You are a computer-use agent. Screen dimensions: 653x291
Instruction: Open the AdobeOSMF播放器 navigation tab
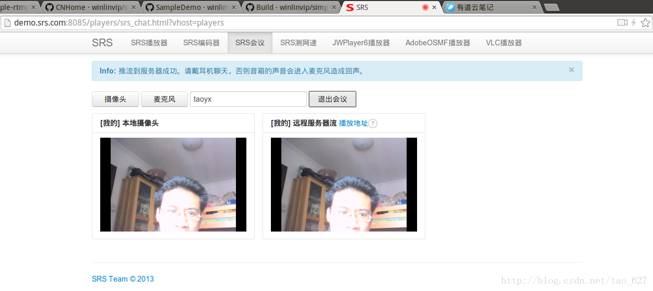click(x=438, y=43)
